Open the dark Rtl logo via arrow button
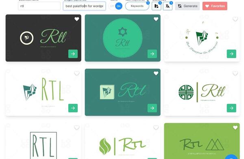 pos(73,54)
